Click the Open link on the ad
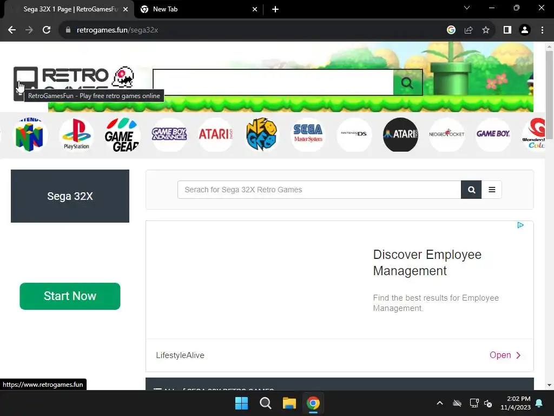The height and width of the screenshot is (416, 554). (505, 355)
